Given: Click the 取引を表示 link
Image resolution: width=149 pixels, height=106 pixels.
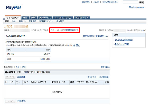Looking at the screenshot, I should (x=105, y=67).
